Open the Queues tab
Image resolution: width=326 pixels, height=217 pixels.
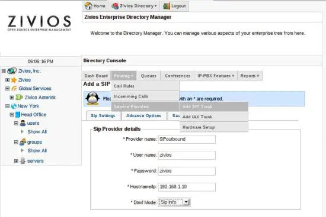pos(148,76)
